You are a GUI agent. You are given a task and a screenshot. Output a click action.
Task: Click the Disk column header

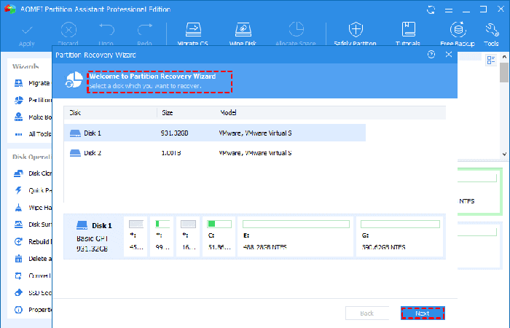[75, 112]
